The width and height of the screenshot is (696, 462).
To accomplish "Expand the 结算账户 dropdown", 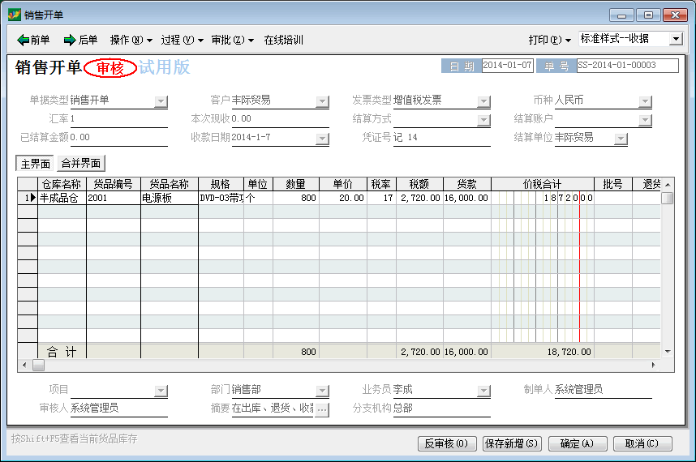I will [646, 120].
